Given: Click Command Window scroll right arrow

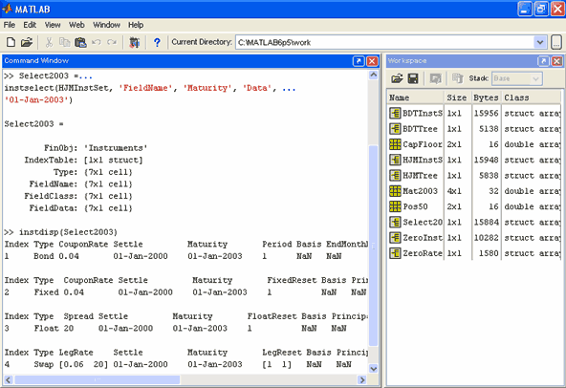Looking at the screenshot, I should click(361, 379).
